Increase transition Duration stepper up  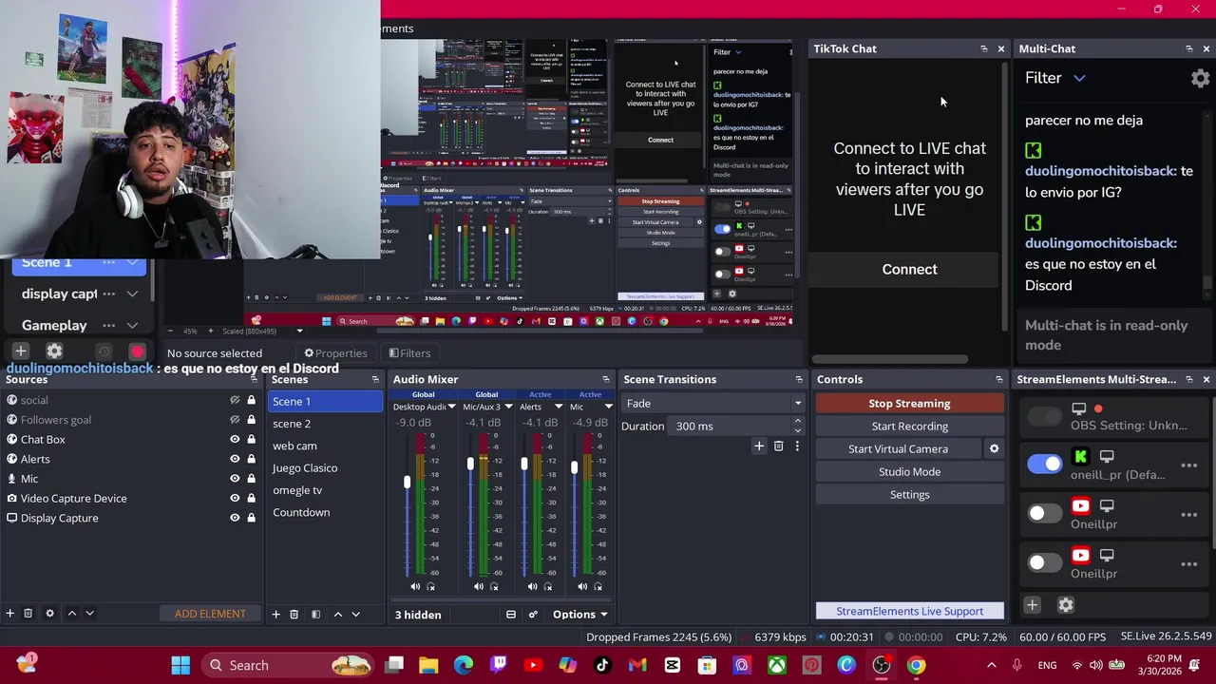pos(797,421)
